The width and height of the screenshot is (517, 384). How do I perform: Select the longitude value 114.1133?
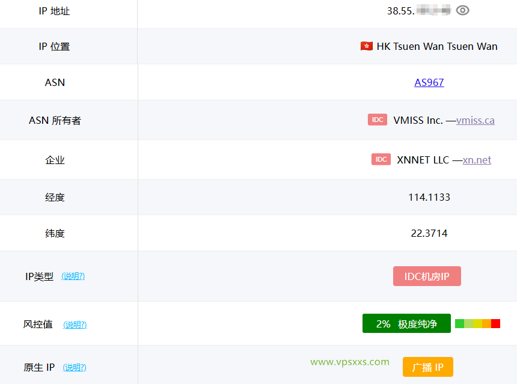click(429, 197)
